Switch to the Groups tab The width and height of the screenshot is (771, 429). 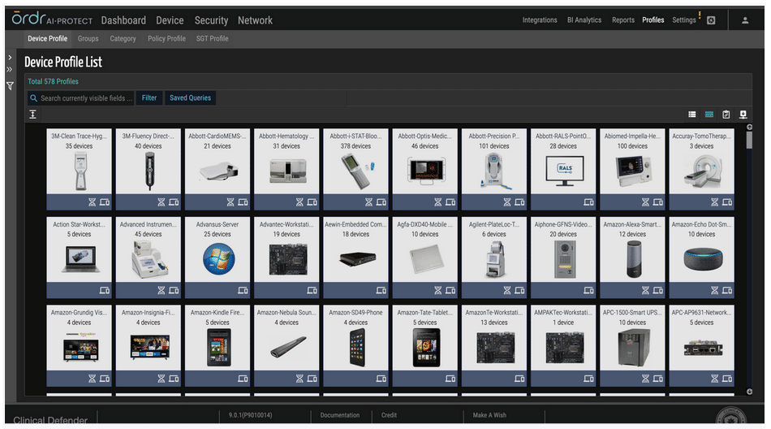[x=88, y=38]
